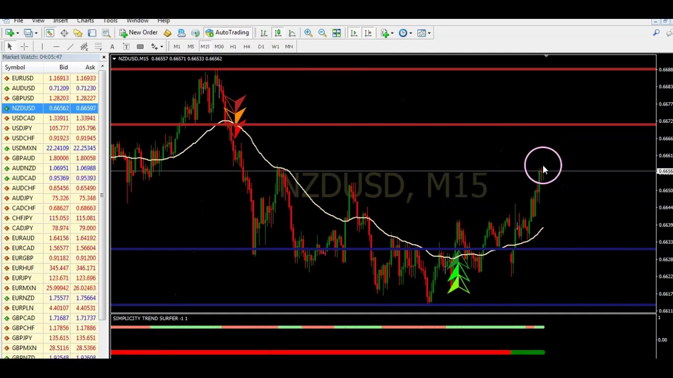Viewport: 673px width, 378px height.
Task: Switch chart to candlesticks style
Action: (x=278, y=33)
